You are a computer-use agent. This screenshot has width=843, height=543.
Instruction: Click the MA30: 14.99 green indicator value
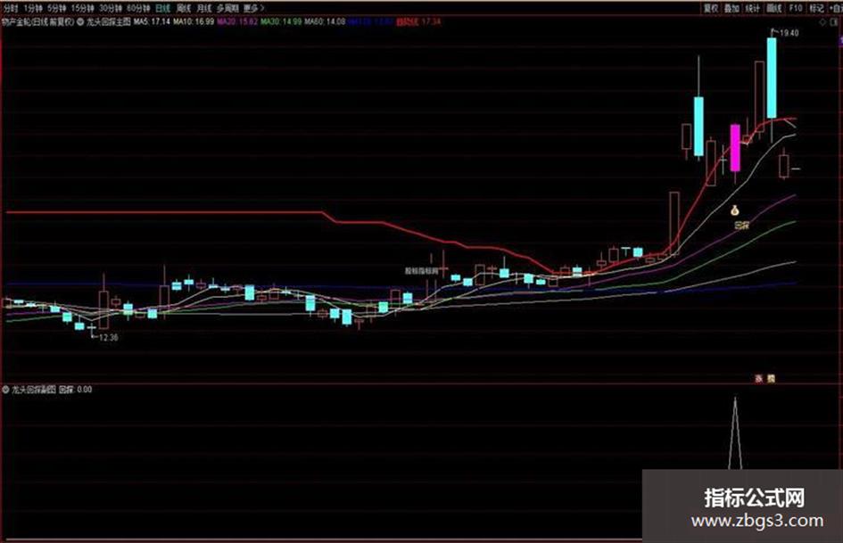pyautogui.click(x=282, y=22)
